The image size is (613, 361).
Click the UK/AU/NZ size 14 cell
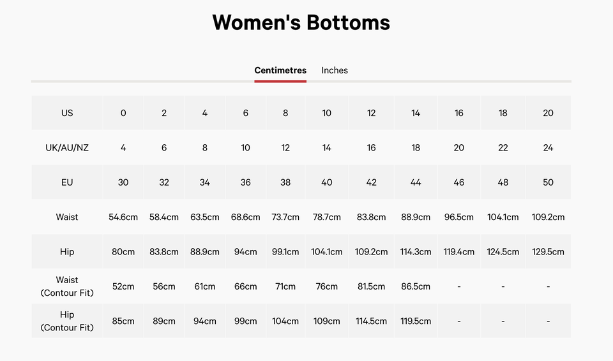pos(326,147)
